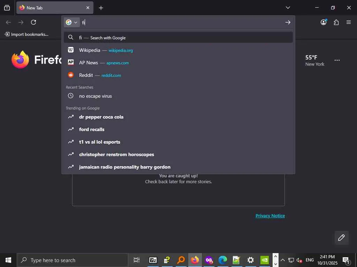Image resolution: width=357 pixels, height=267 pixels.
Task: Reload the current page
Action: (x=33, y=22)
